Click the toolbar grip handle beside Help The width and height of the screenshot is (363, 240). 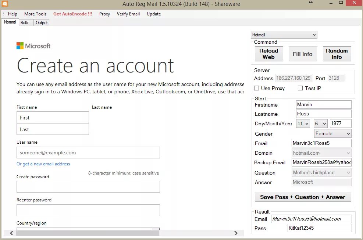click(4, 14)
